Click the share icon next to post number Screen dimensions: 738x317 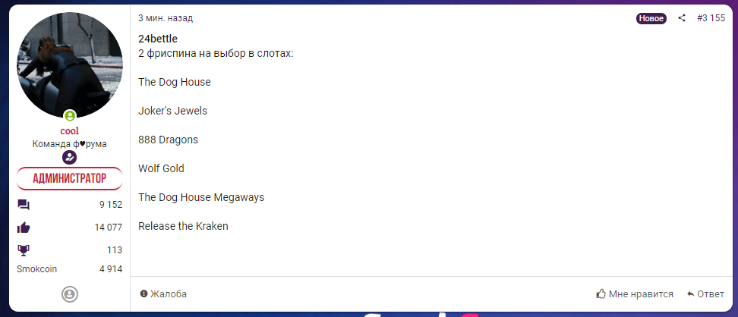point(682,18)
